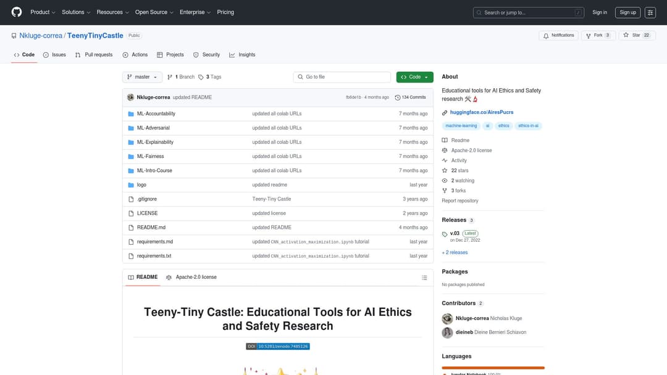Expand the Resources menu
This screenshot has width=667, height=375.
tap(112, 12)
